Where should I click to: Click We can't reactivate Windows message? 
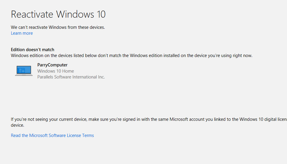pos(58,27)
